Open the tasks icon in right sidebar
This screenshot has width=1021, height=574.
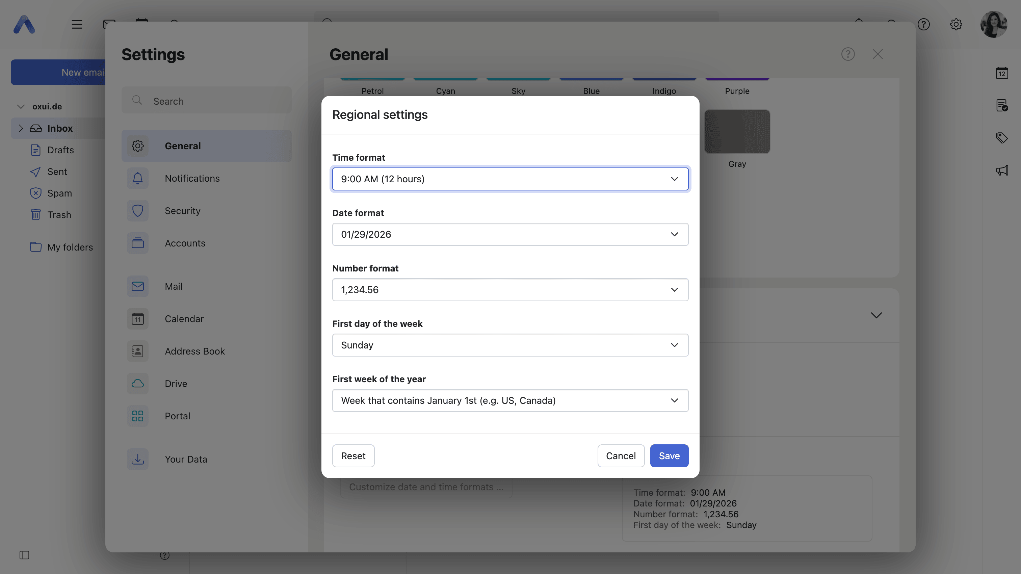[x=1002, y=106]
